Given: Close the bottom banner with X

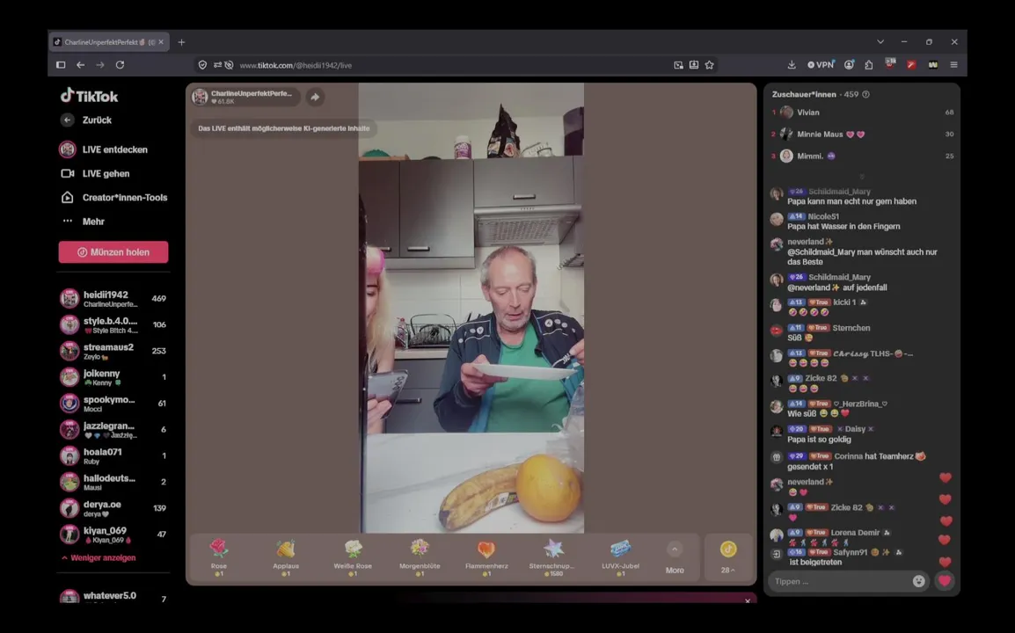Looking at the screenshot, I should tap(748, 600).
